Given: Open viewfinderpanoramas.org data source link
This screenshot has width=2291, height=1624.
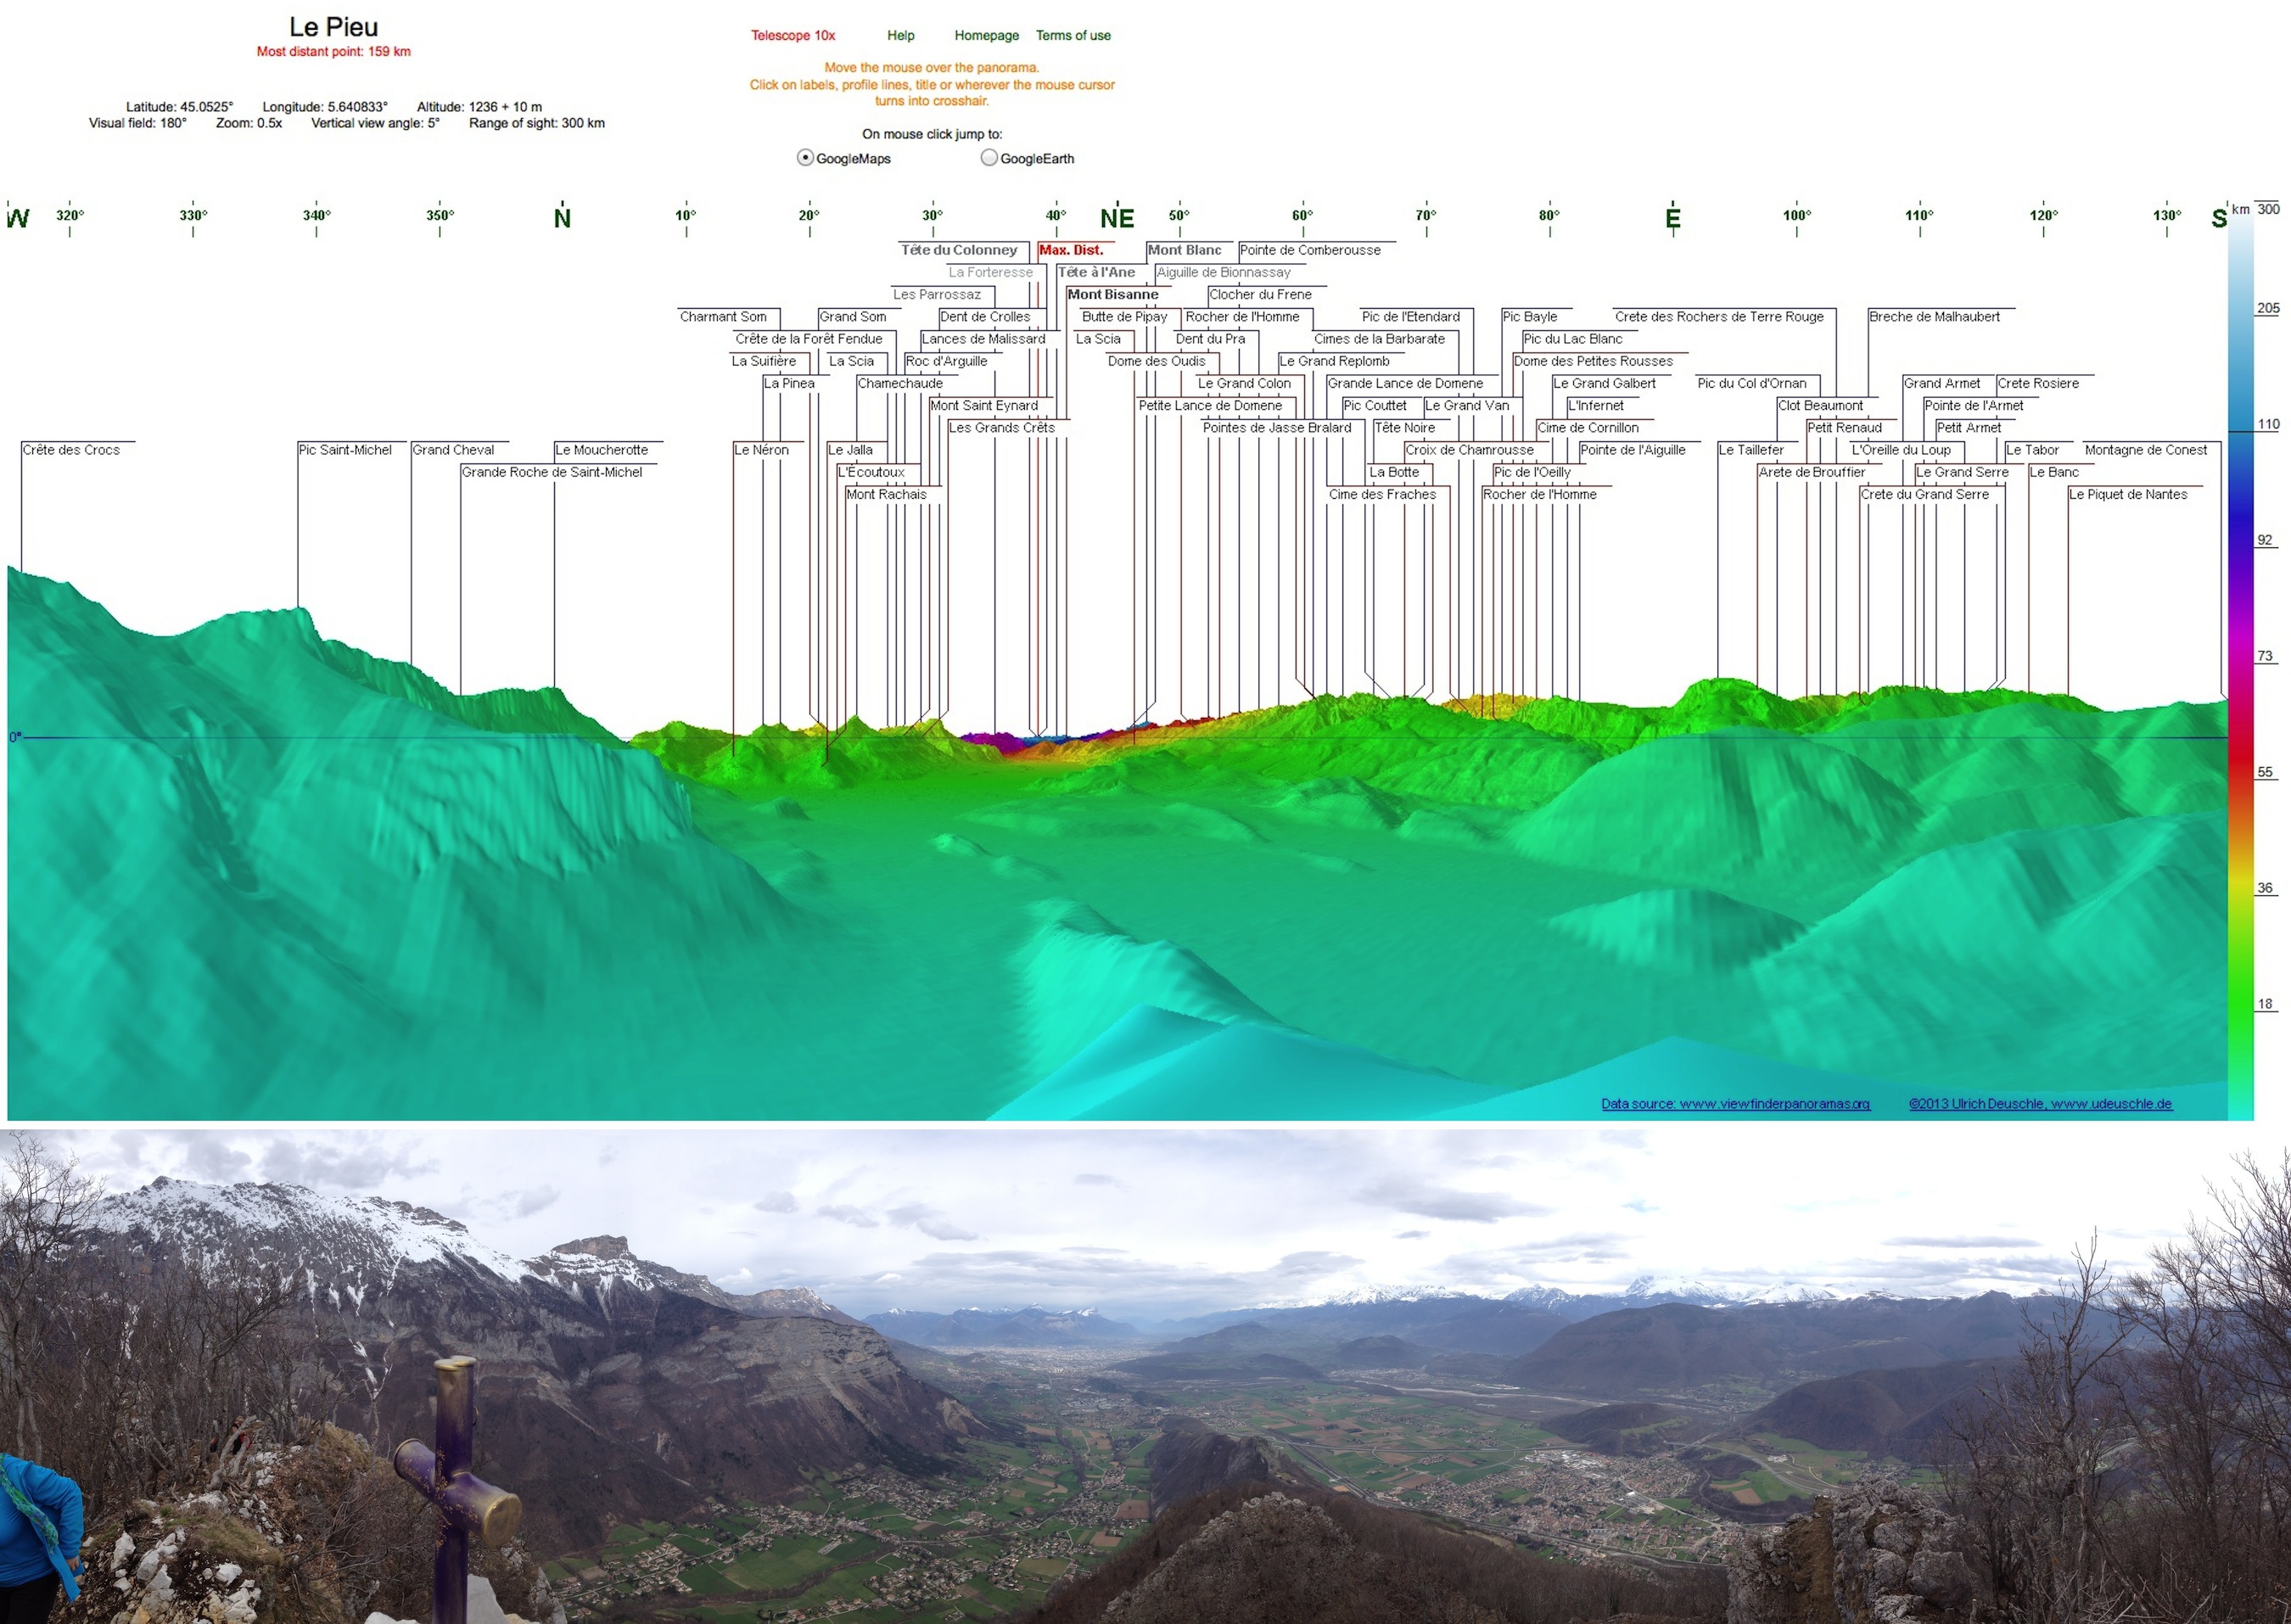Looking at the screenshot, I should (x=1735, y=1104).
